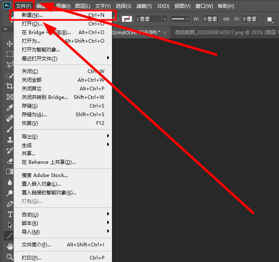This screenshot has height=262, width=279.
Task: Choose 打开(O)... menu entry
Action: [62, 24]
